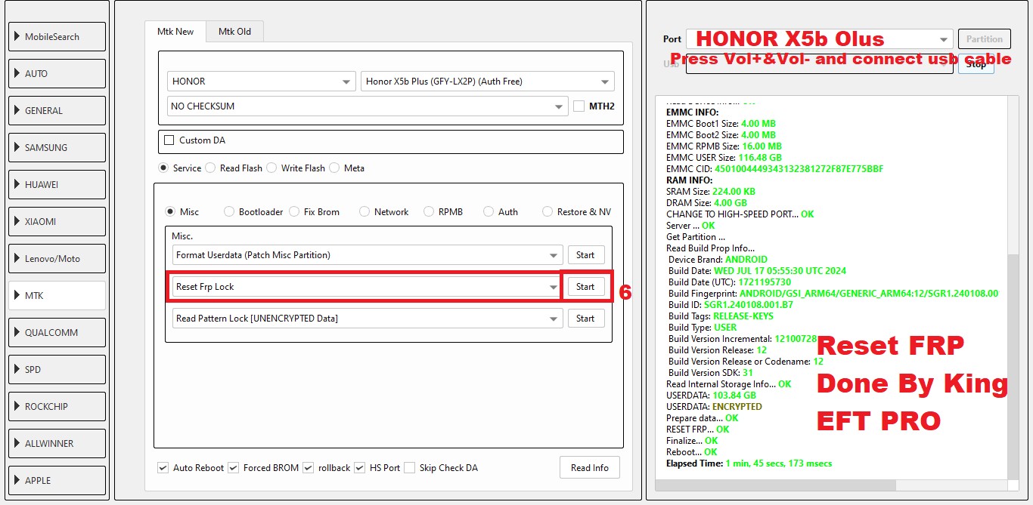Screen dimensions: 1033x505
Task: Open the ROCKCHIP sidebar section
Action: pyautogui.click(x=57, y=407)
